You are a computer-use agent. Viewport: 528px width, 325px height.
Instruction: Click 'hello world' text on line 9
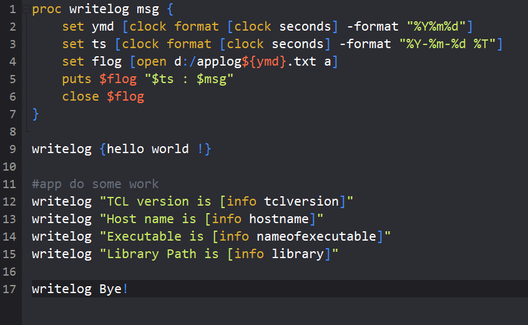tap(148, 149)
